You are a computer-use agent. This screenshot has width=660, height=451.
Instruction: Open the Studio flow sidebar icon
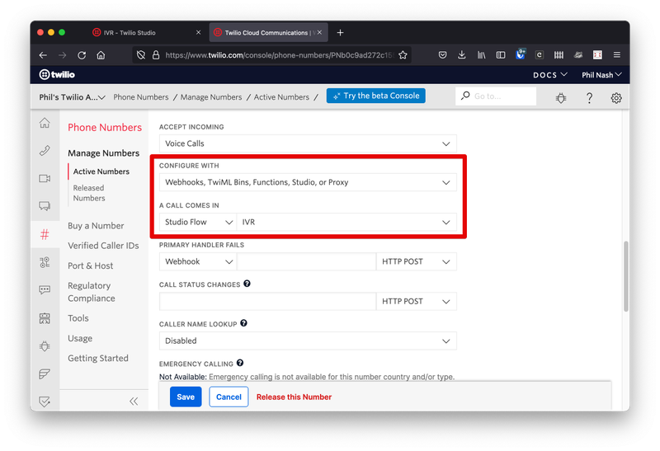(45, 262)
